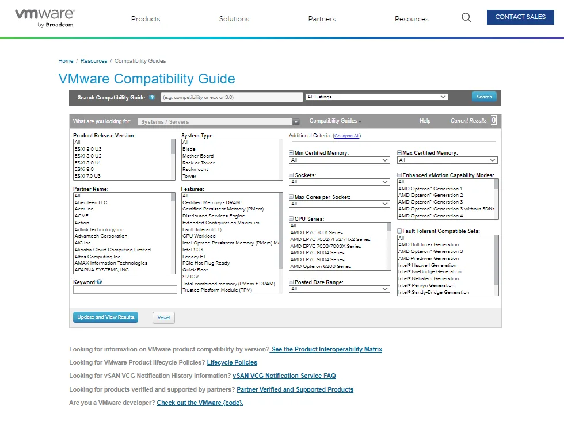Open the Check out the VMware {code} link
This screenshot has height=421, width=564.
click(200, 403)
